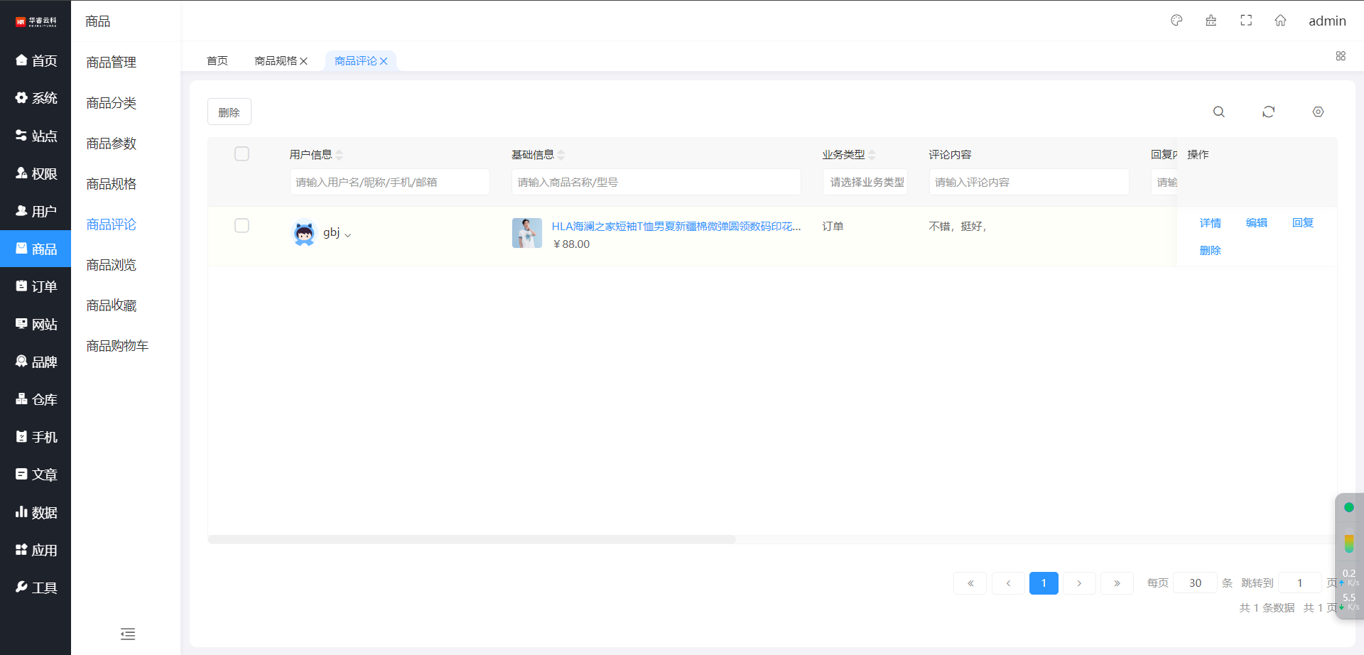Click the horizontal table scrollbar
Image resolution: width=1364 pixels, height=655 pixels.
(472, 540)
